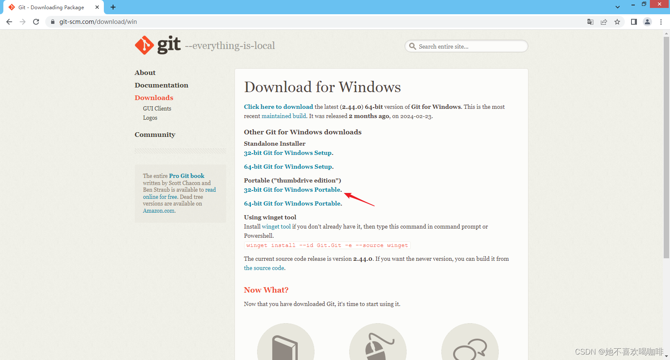Click the Using winget tool heading
Screen dimensions: 670x360
[270, 217]
